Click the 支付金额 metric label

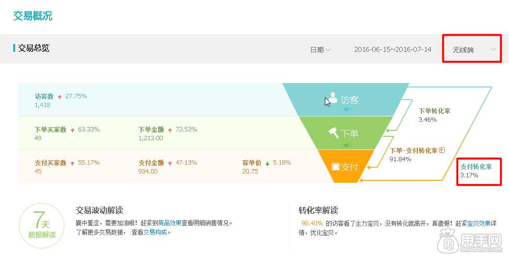pyautogui.click(x=151, y=163)
